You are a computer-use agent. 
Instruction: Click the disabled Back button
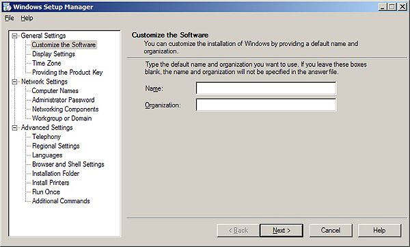coord(238,231)
